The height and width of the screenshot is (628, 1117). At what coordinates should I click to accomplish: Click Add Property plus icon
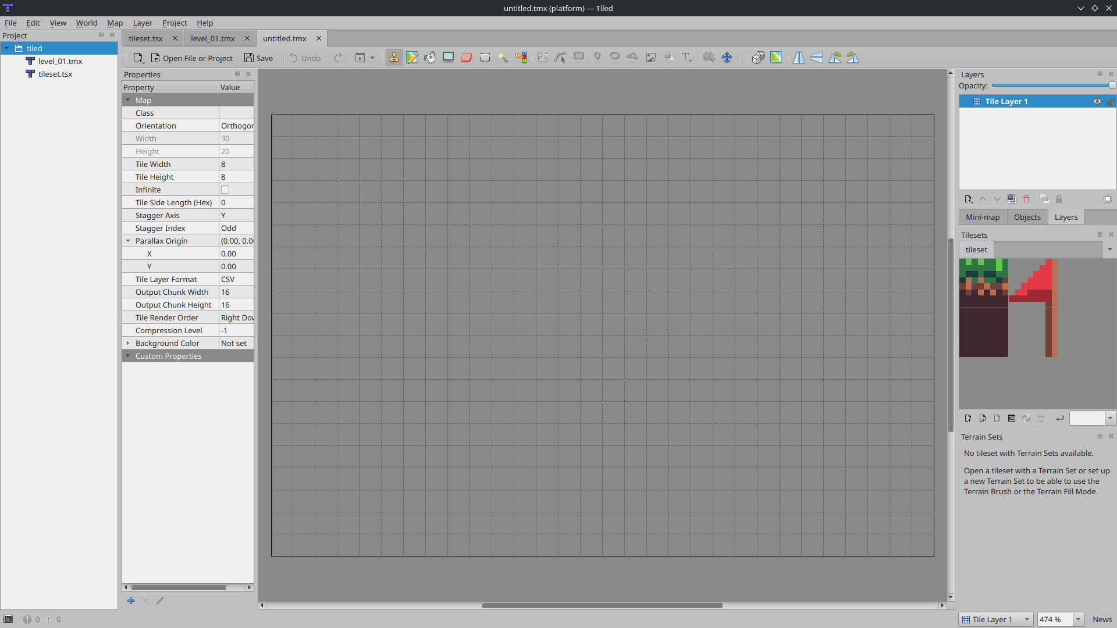pos(131,601)
